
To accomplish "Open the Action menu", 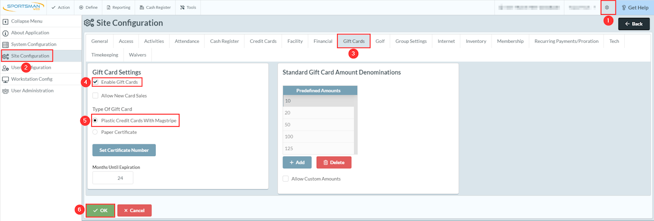I will click(61, 8).
